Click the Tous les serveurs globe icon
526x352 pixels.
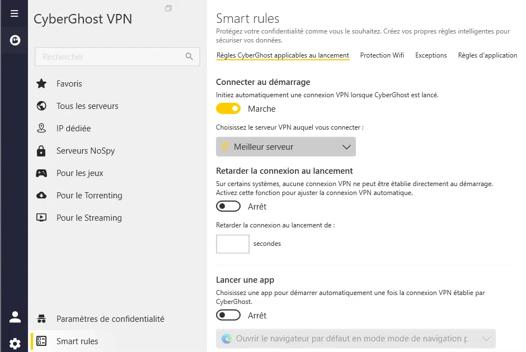tap(41, 106)
